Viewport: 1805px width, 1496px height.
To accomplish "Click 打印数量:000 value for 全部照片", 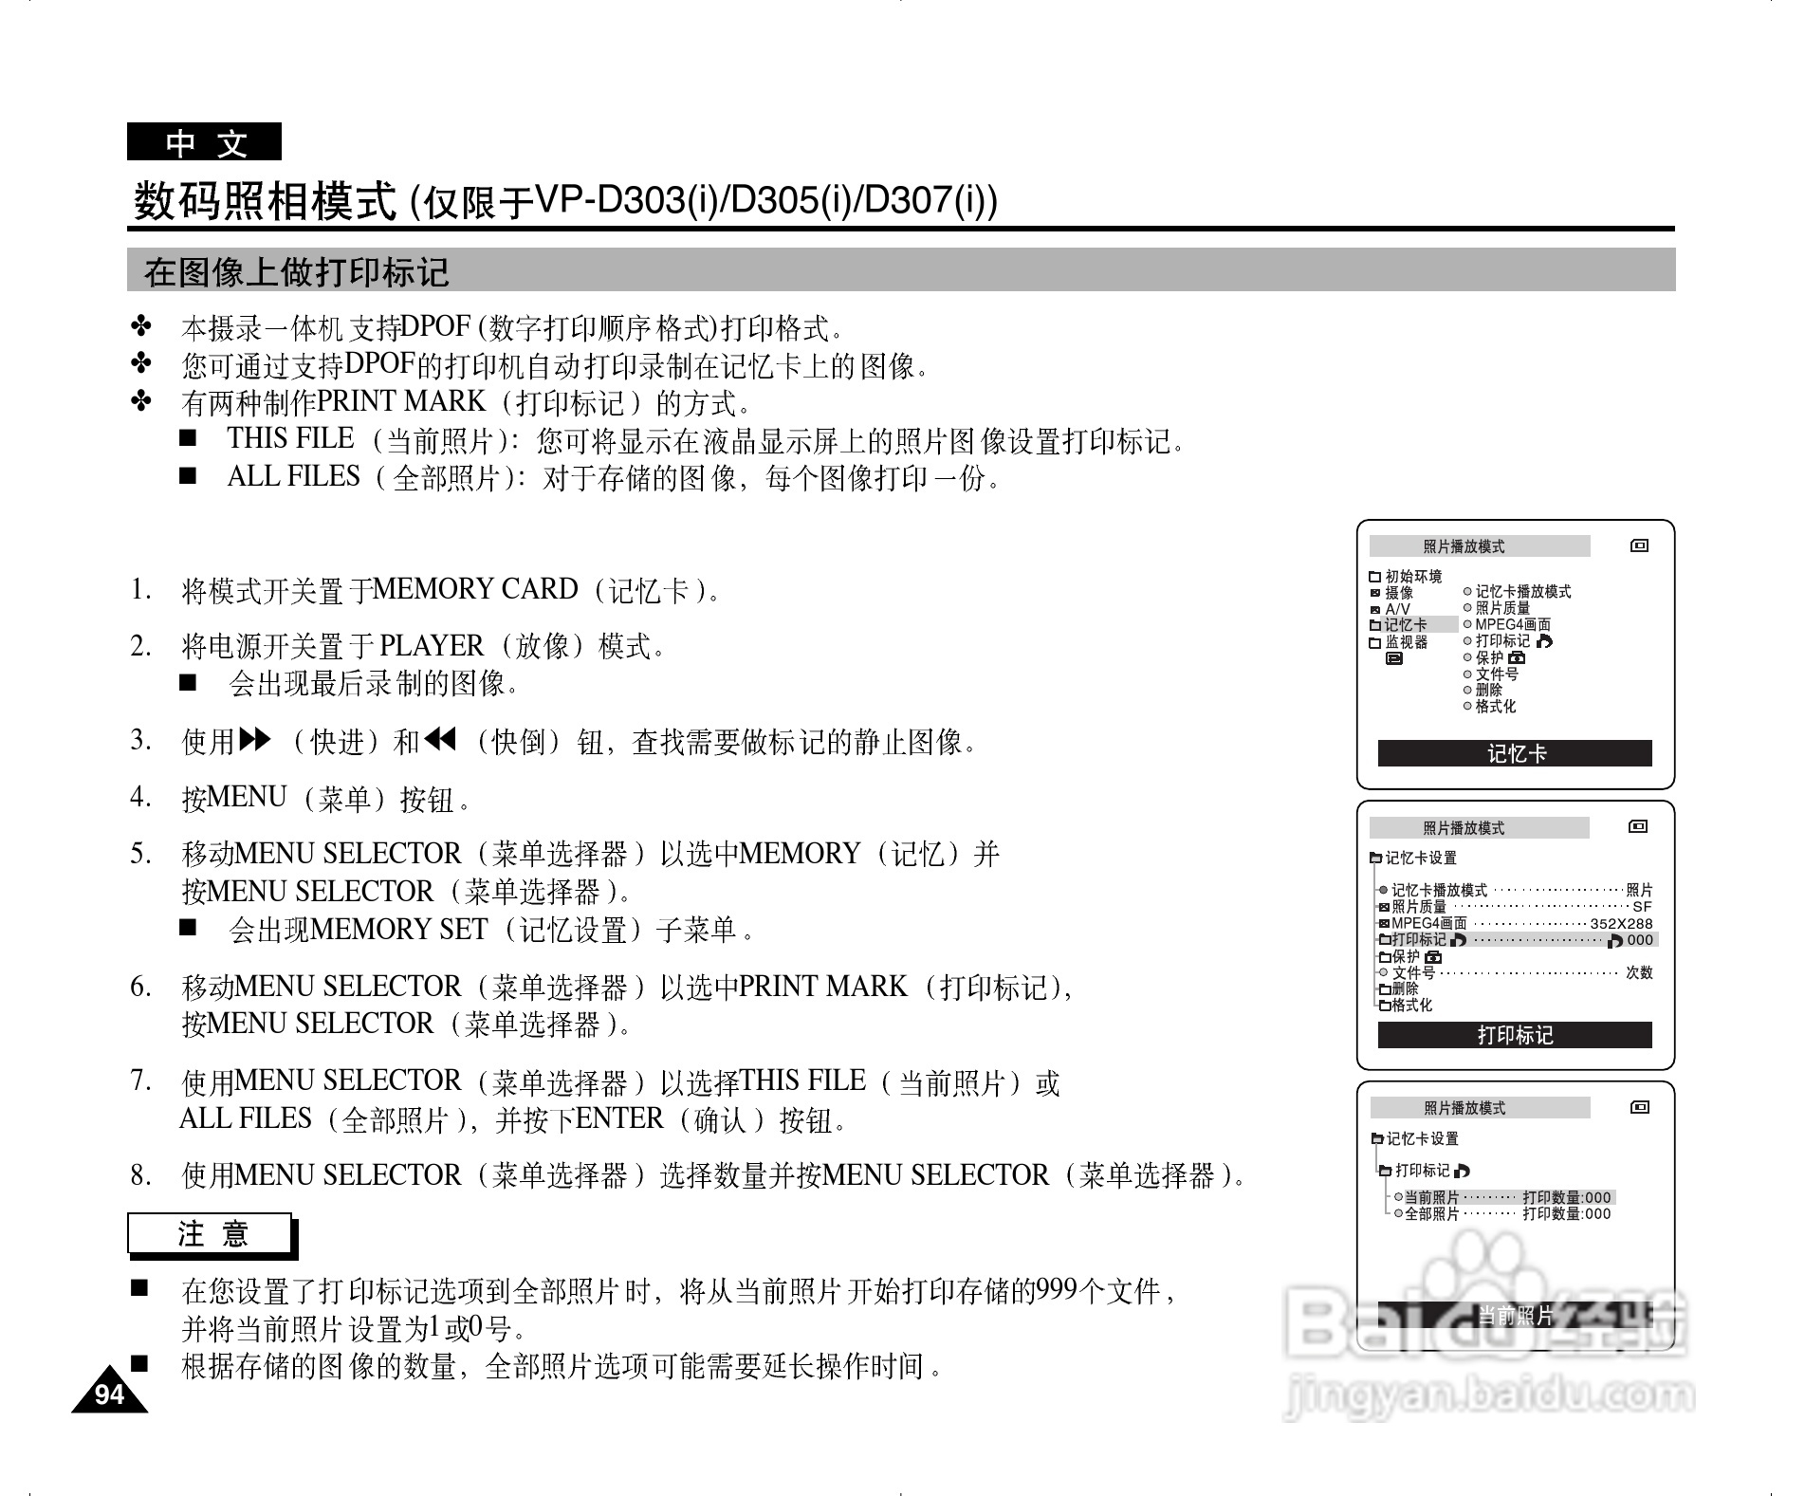I will [x=1567, y=1213].
